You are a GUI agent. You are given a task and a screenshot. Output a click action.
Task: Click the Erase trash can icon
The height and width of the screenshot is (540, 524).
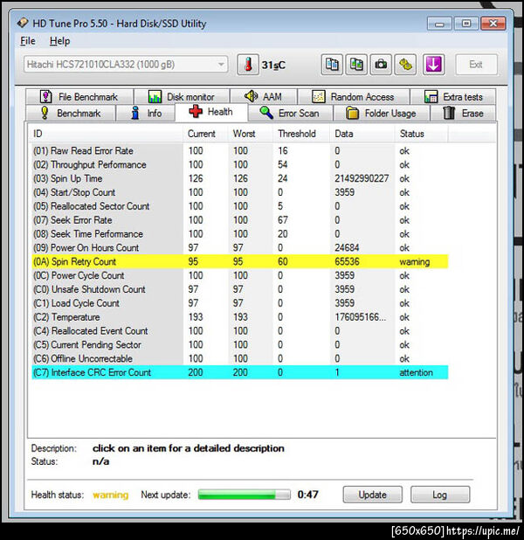pos(449,113)
